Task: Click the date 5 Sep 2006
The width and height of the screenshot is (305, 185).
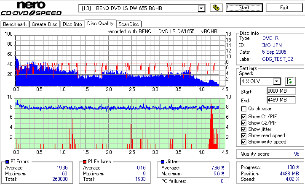Action: click(274, 52)
